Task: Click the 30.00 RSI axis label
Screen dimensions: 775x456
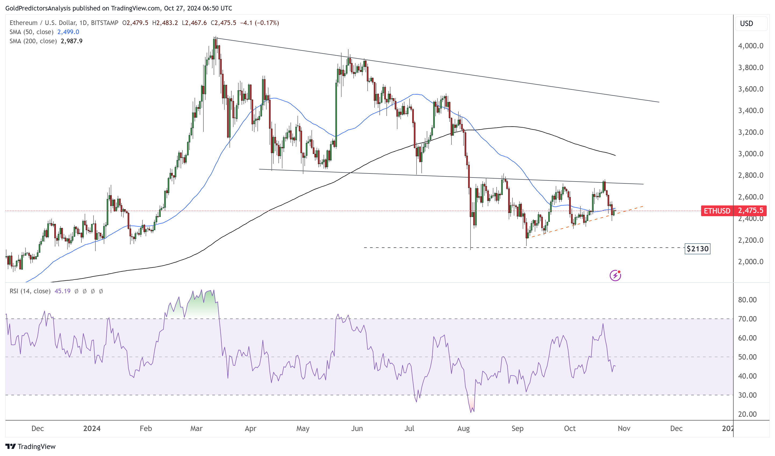Action: pyautogui.click(x=747, y=395)
